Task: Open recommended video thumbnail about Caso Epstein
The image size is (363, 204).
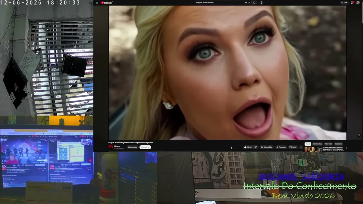Action: pyautogui.click(x=313, y=149)
